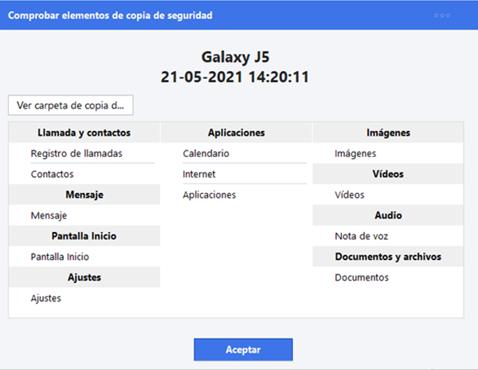Click the Llamada y contactos header
Screen dimensions: 478x370
pos(84,132)
